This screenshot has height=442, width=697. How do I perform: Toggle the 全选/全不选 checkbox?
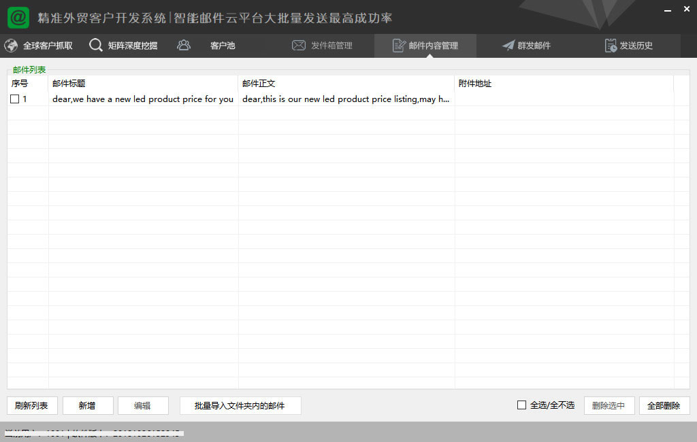522,405
